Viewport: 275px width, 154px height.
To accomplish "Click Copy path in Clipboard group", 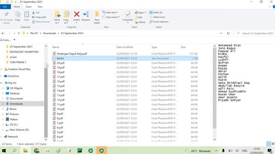I will point(39,17).
